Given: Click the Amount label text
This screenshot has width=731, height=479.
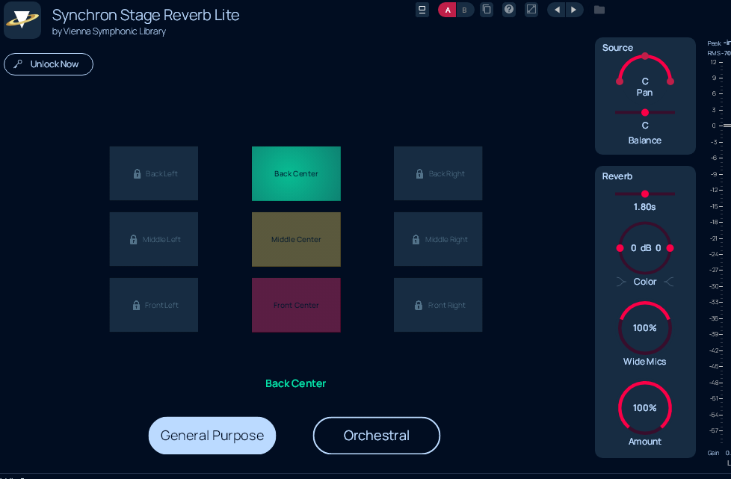Looking at the screenshot, I should click(x=645, y=441).
